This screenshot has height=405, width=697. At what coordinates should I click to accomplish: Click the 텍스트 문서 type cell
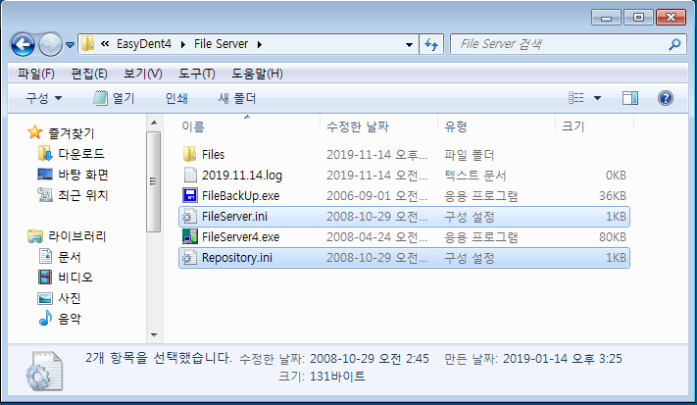pos(475,176)
